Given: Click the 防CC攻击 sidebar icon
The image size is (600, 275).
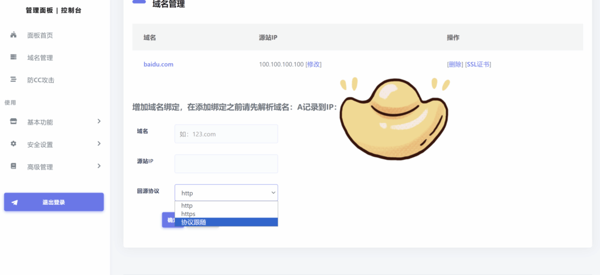Looking at the screenshot, I should point(13,80).
